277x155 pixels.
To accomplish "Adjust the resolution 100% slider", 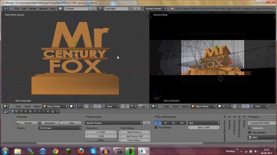I will (x=101, y=140).
